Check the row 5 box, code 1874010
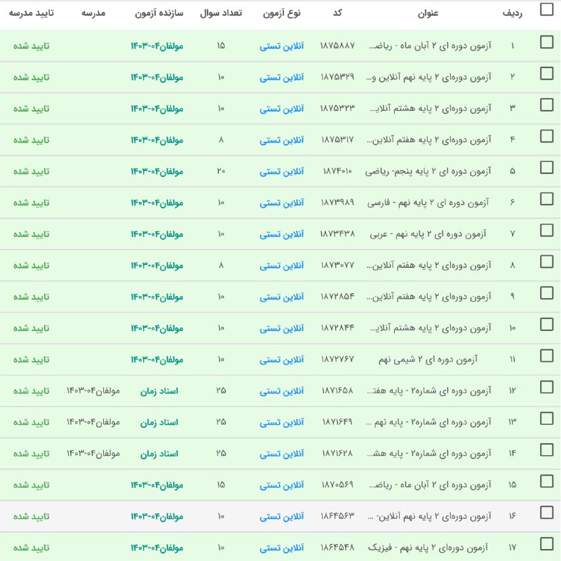Viewport: 561px width, 561px height. 546,168
